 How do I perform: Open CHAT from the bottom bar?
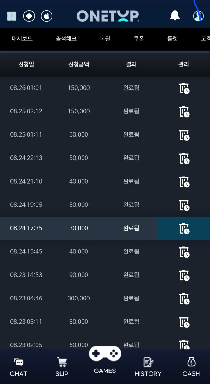coord(19,367)
